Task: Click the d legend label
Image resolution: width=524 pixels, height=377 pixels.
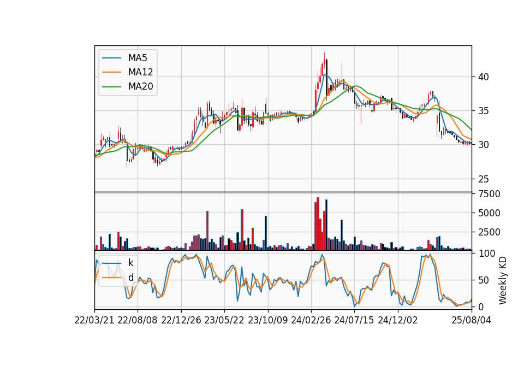Action: tap(130, 278)
